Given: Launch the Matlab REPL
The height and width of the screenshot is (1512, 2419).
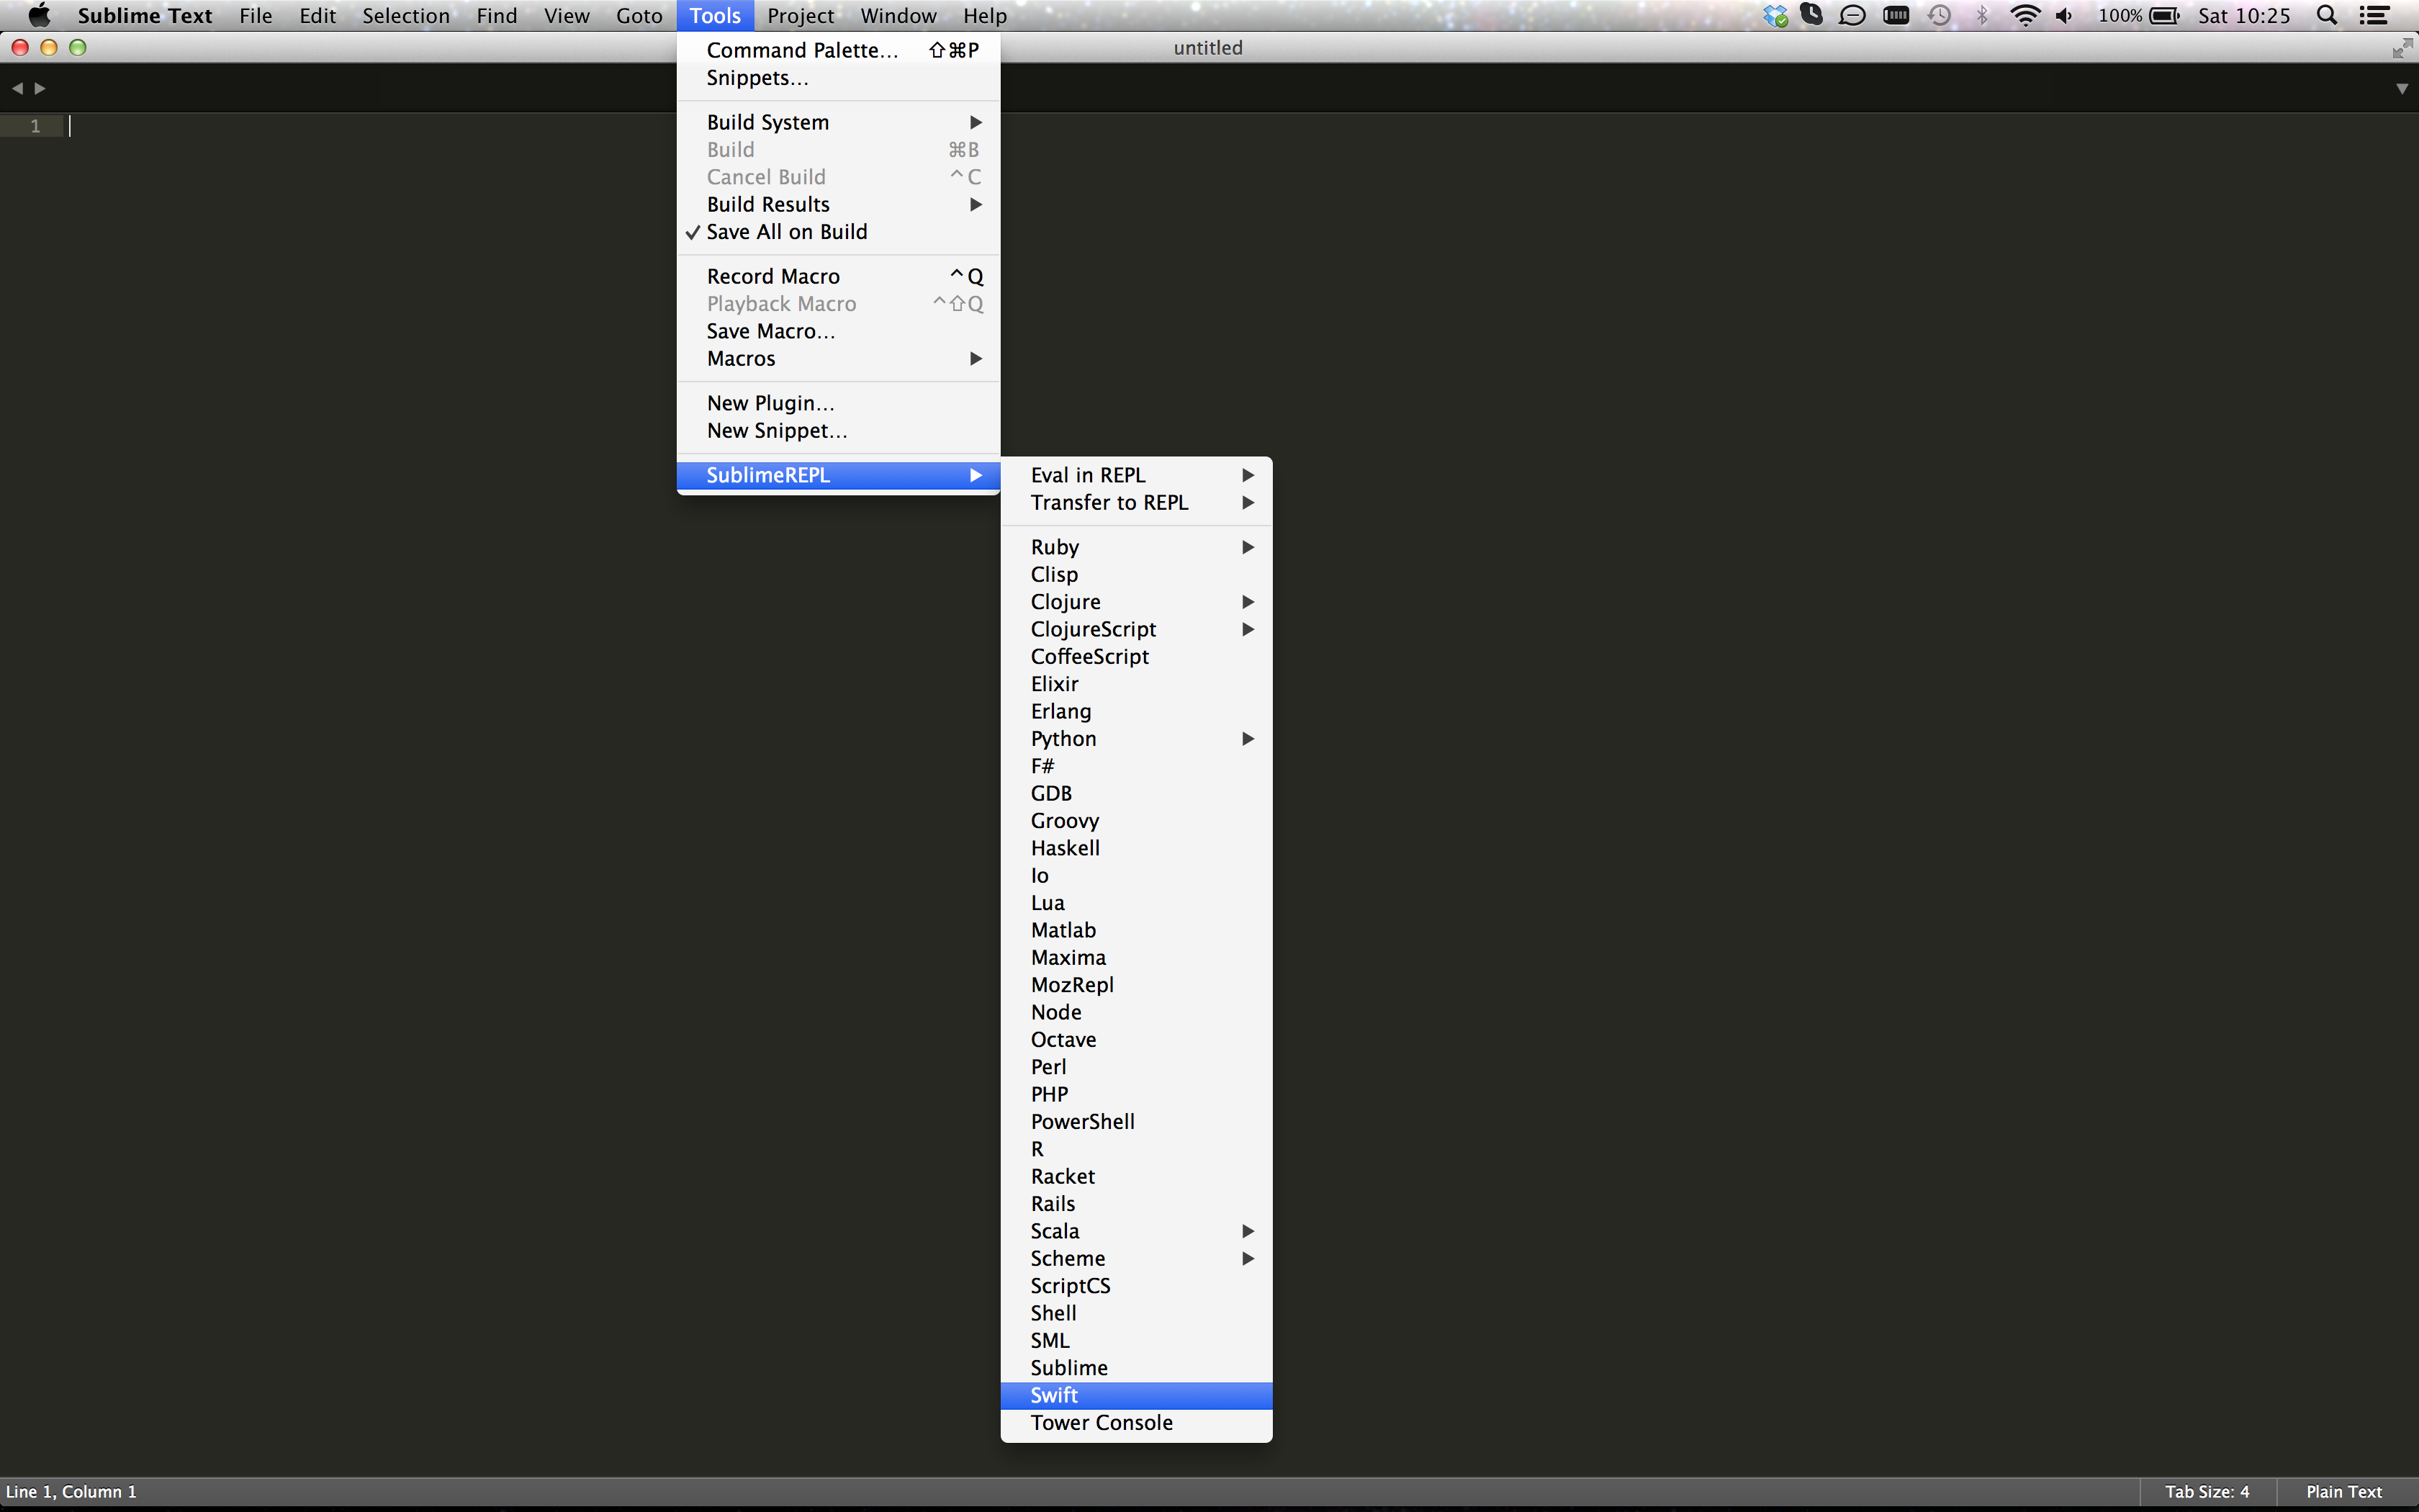Looking at the screenshot, I should click(x=1135, y=930).
